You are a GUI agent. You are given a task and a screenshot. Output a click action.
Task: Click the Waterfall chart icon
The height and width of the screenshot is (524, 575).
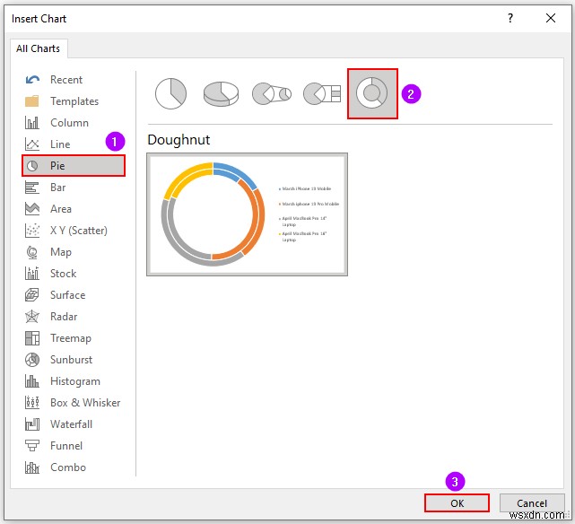(x=32, y=424)
